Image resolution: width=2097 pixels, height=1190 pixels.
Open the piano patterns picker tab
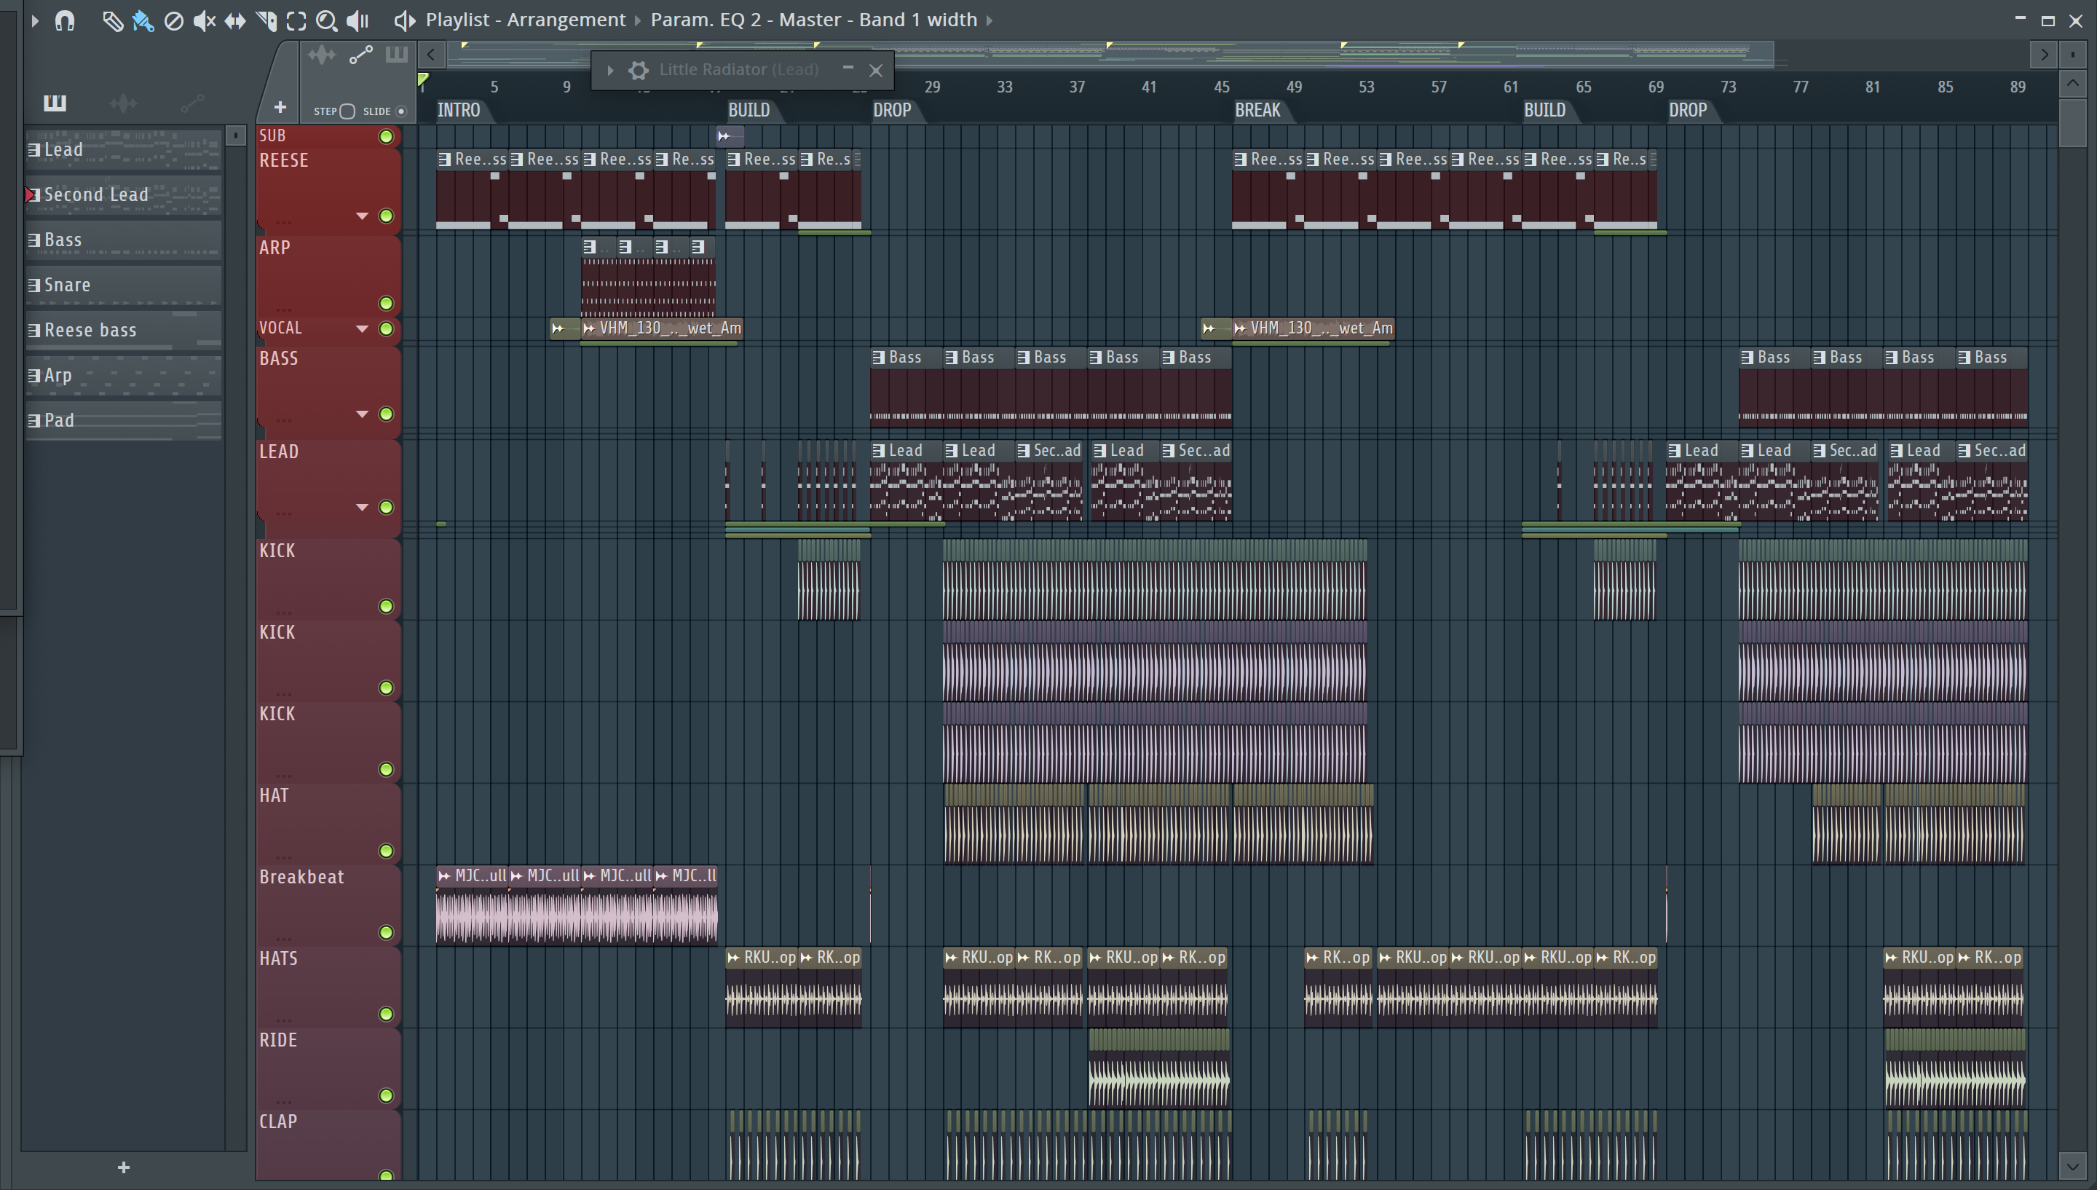[55, 103]
